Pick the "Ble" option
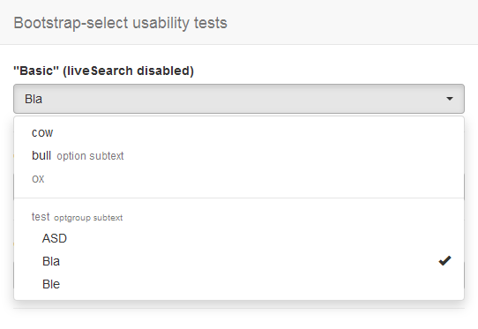This screenshot has height=329, width=478. 239,284
